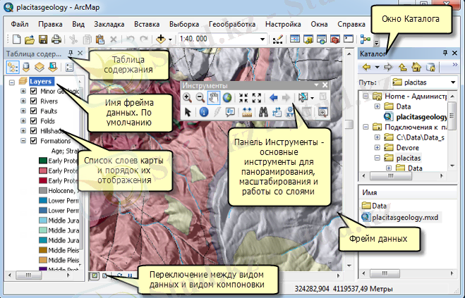The height and width of the screenshot is (298, 465).
Task: Open an existing map file
Action: click(x=30, y=39)
